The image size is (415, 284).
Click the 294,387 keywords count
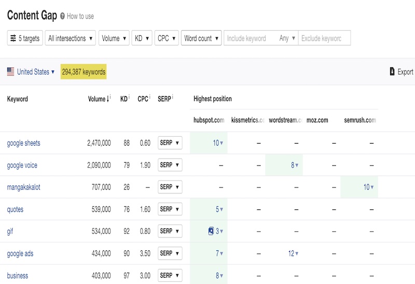click(84, 72)
